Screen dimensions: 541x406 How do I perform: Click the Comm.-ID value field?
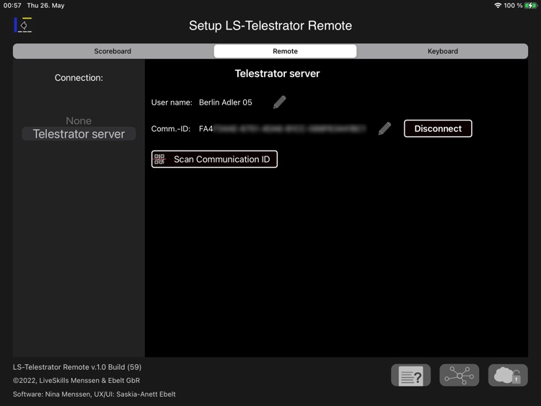click(x=282, y=128)
